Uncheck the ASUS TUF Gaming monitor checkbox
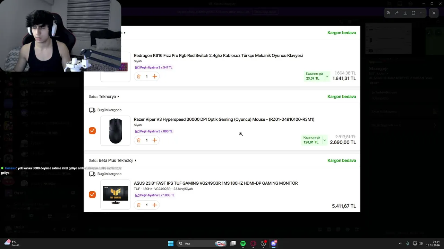Screen dimensions: 444x249 92,194
